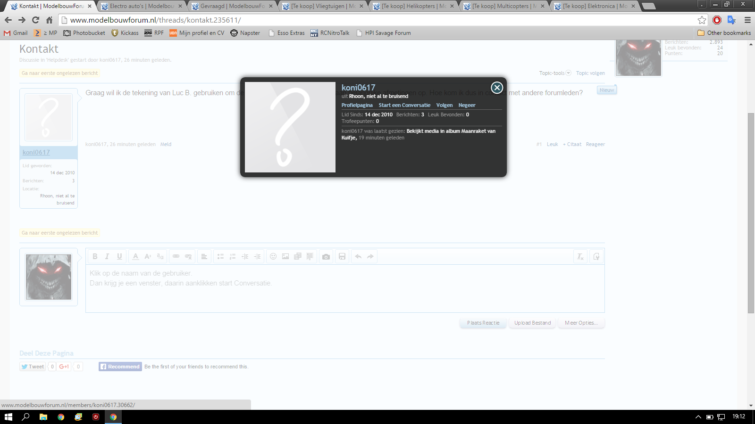Open the RCNitroTalk bookmark
Viewport: 755px width, 424px height.
[330, 33]
